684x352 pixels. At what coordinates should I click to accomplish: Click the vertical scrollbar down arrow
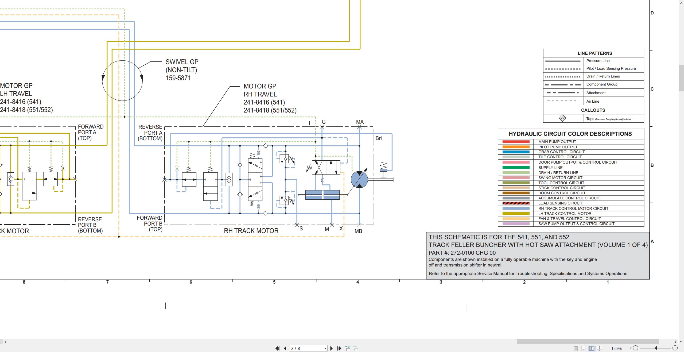681,342
